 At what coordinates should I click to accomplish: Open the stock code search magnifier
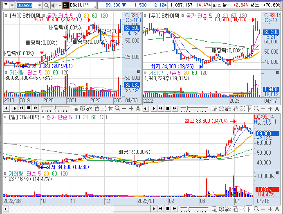tap(46, 5)
